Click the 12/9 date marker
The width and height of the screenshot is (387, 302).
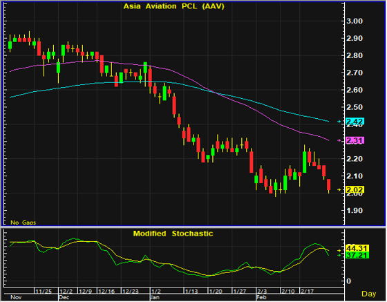pyautogui.click(x=85, y=292)
